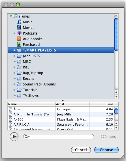Click the magnifying glass search icon
Viewport: 126px width, 161px height.
[27, 137]
